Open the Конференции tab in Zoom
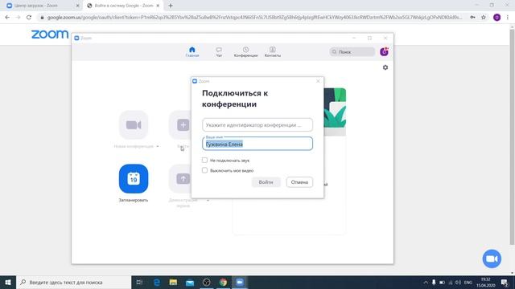The width and height of the screenshot is (515, 289). [245, 51]
